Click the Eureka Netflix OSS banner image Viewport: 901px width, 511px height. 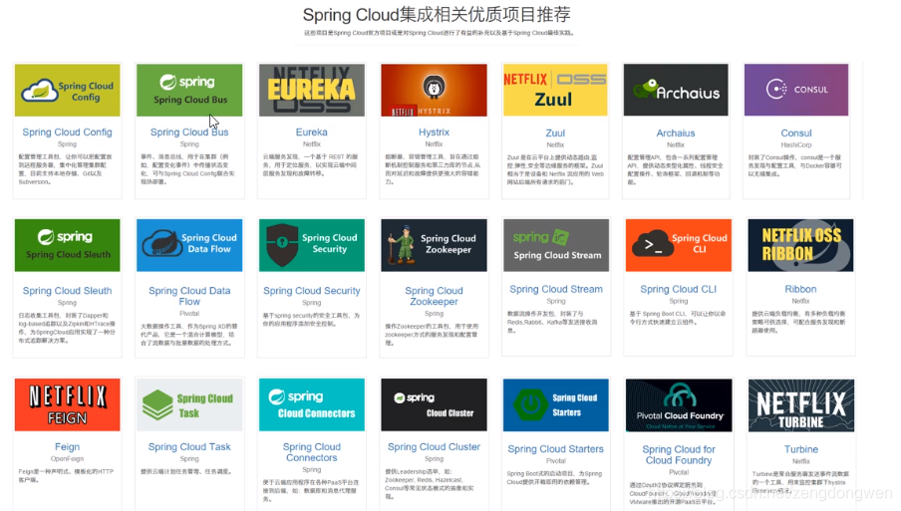pos(312,90)
